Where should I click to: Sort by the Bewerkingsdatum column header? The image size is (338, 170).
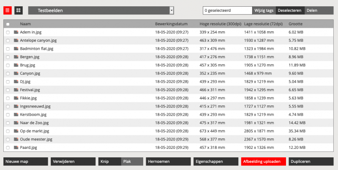coord(171,24)
